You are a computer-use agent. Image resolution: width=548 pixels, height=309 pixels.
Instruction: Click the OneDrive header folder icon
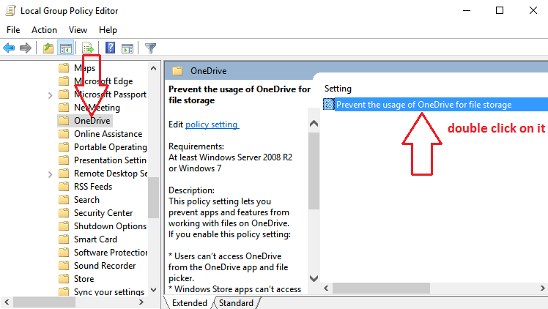click(177, 71)
